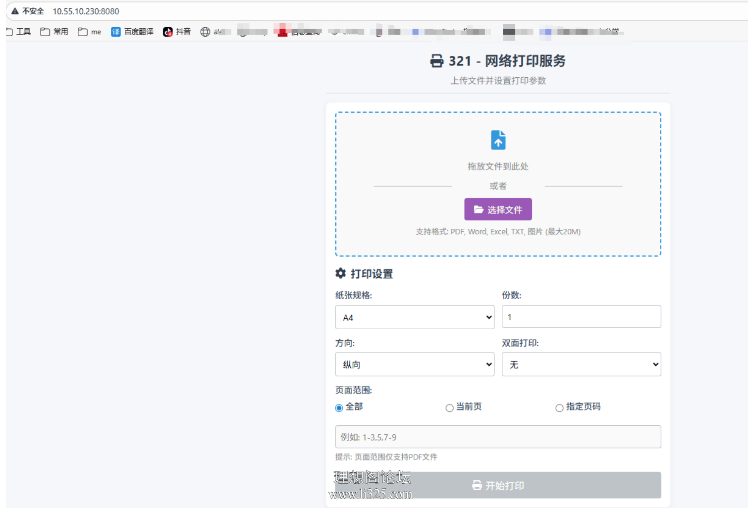The image size is (748, 508).
Task: Click the globe bookmark icon after 抖音
Action: coord(205,32)
